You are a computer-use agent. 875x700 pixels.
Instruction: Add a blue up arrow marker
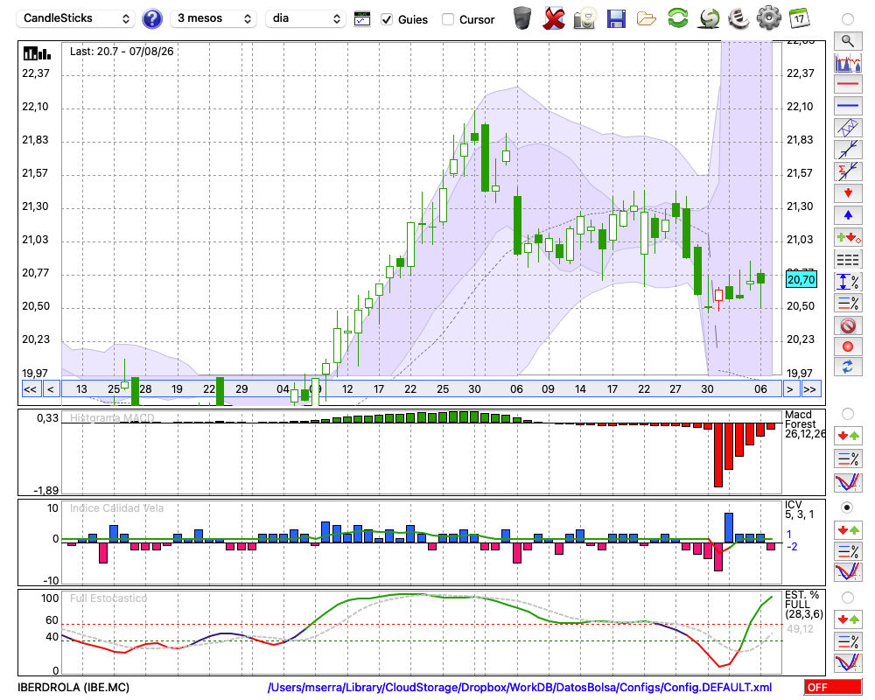pos(848,215)
